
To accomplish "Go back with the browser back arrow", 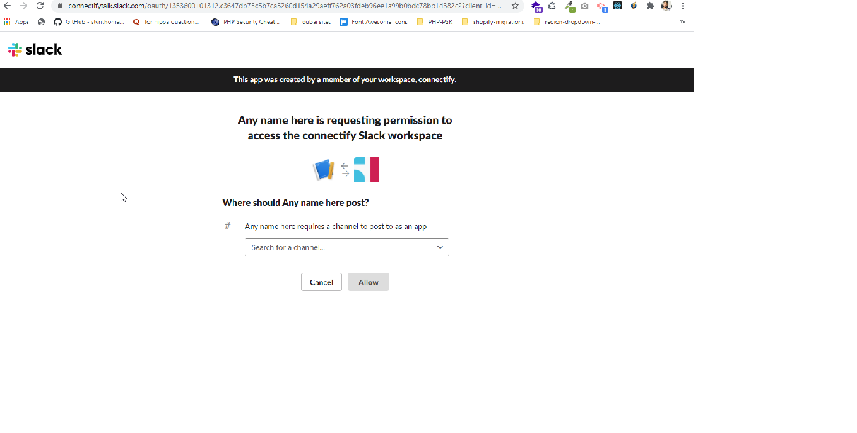I will point(8,6).
